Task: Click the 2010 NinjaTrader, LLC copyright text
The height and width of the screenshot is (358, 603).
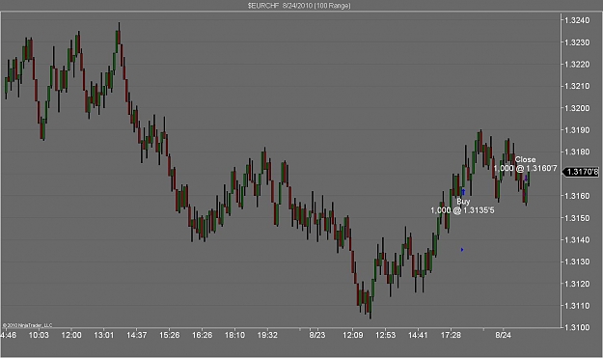Action: click(x=27, y=325)
